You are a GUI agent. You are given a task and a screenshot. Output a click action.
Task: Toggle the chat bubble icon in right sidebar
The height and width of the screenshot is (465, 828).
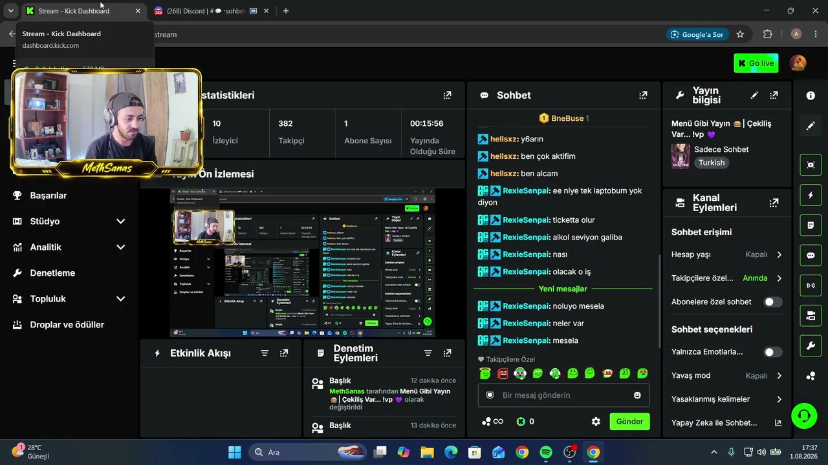[811, 255]
